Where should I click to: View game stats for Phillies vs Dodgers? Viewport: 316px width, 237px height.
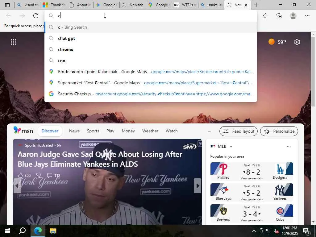tap(252, 178)
